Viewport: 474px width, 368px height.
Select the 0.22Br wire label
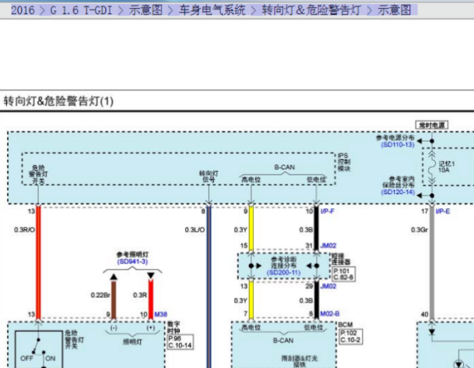coord(100,295)
